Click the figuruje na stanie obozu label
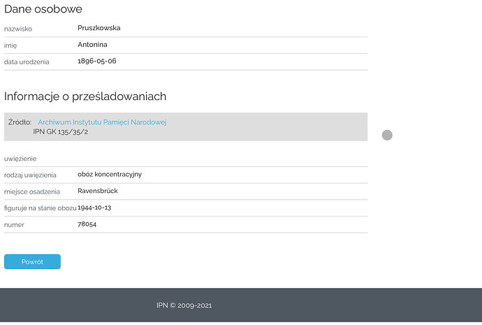 coord(40,208)
